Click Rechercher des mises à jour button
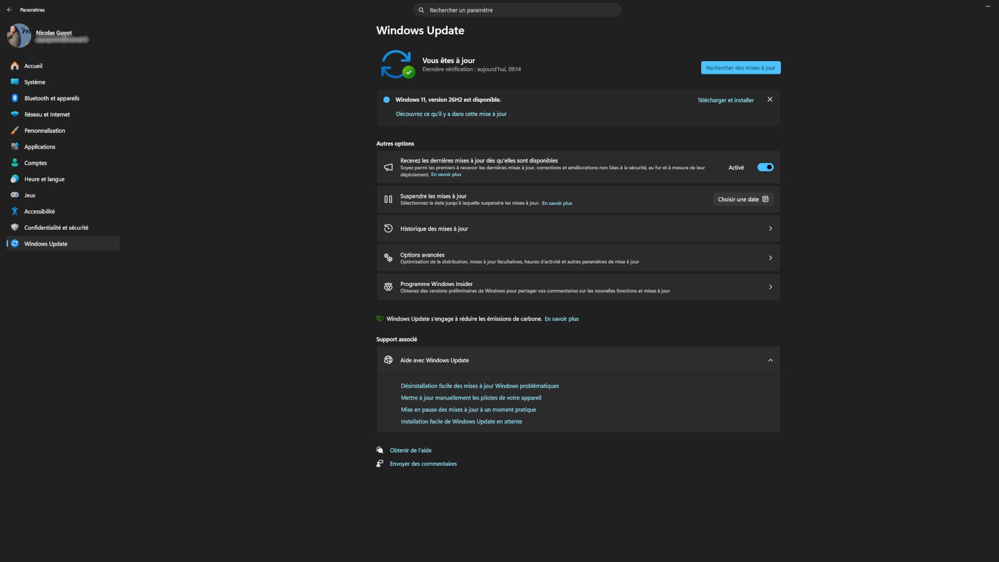999x562 pixels. click(741, 67)
